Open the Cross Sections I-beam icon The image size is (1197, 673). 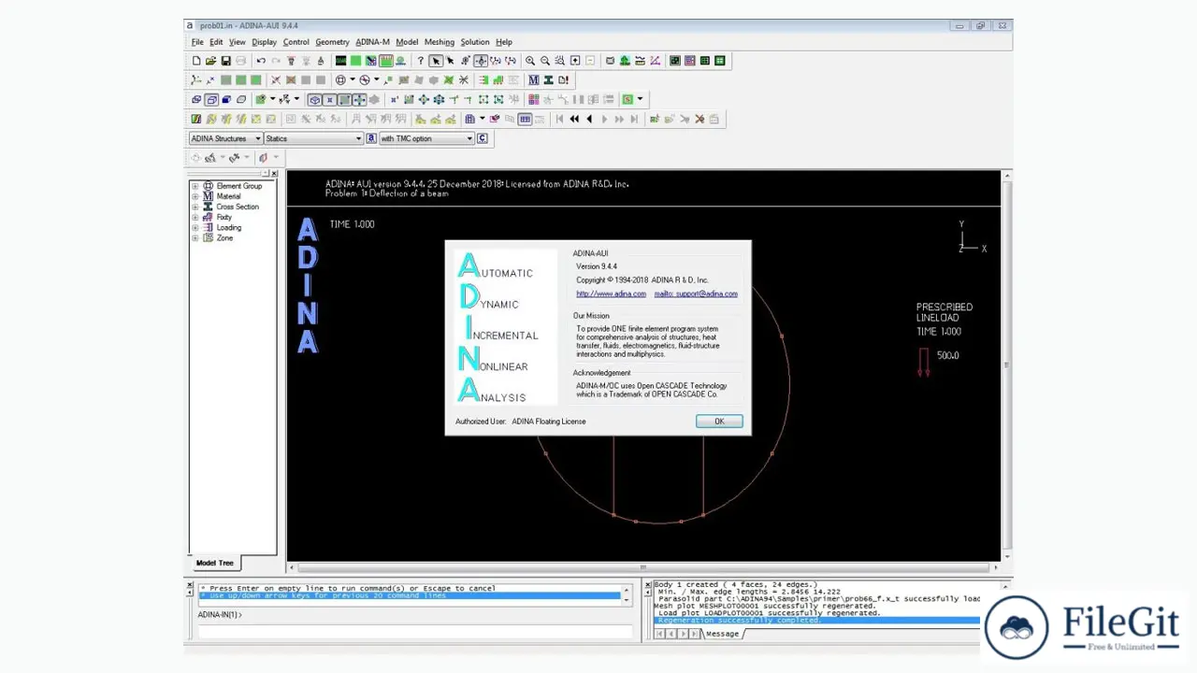point(548,80)
